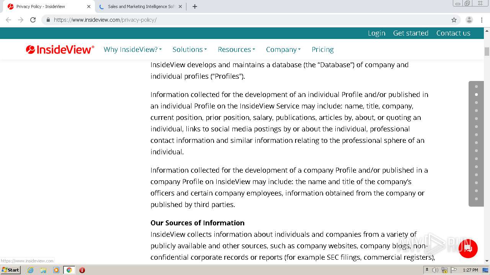Select the first section navigation dot

(476, 86)
